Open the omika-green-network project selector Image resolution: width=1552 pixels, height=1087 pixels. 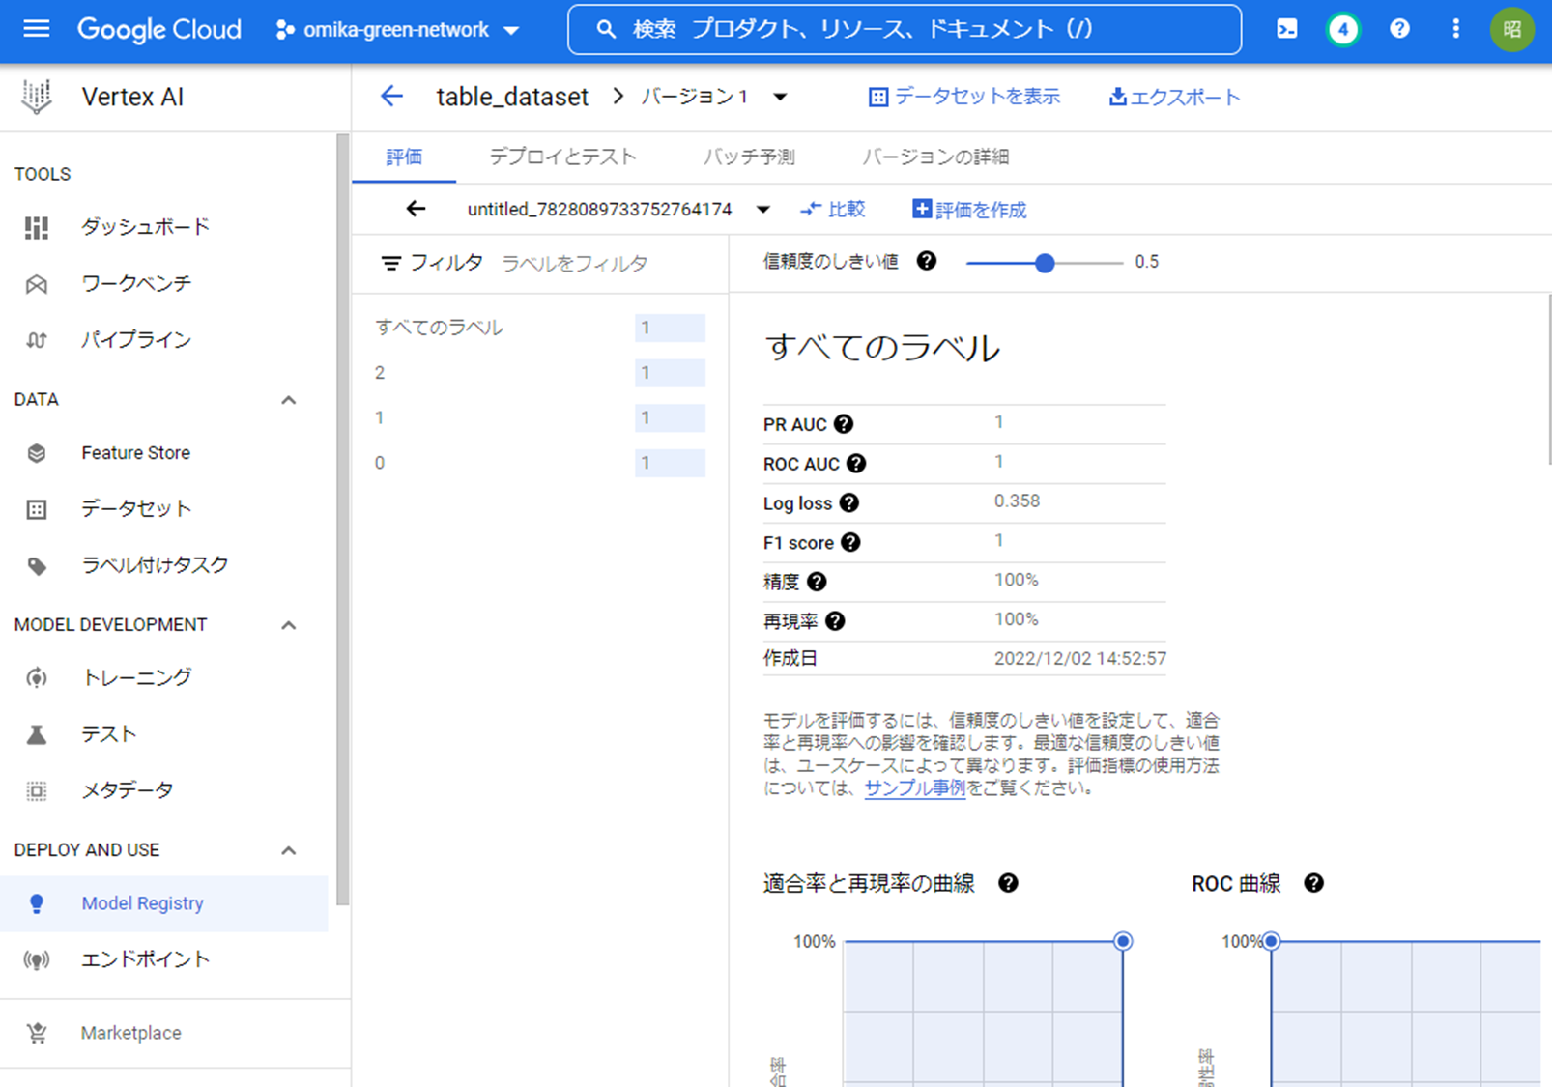(397, 30)
